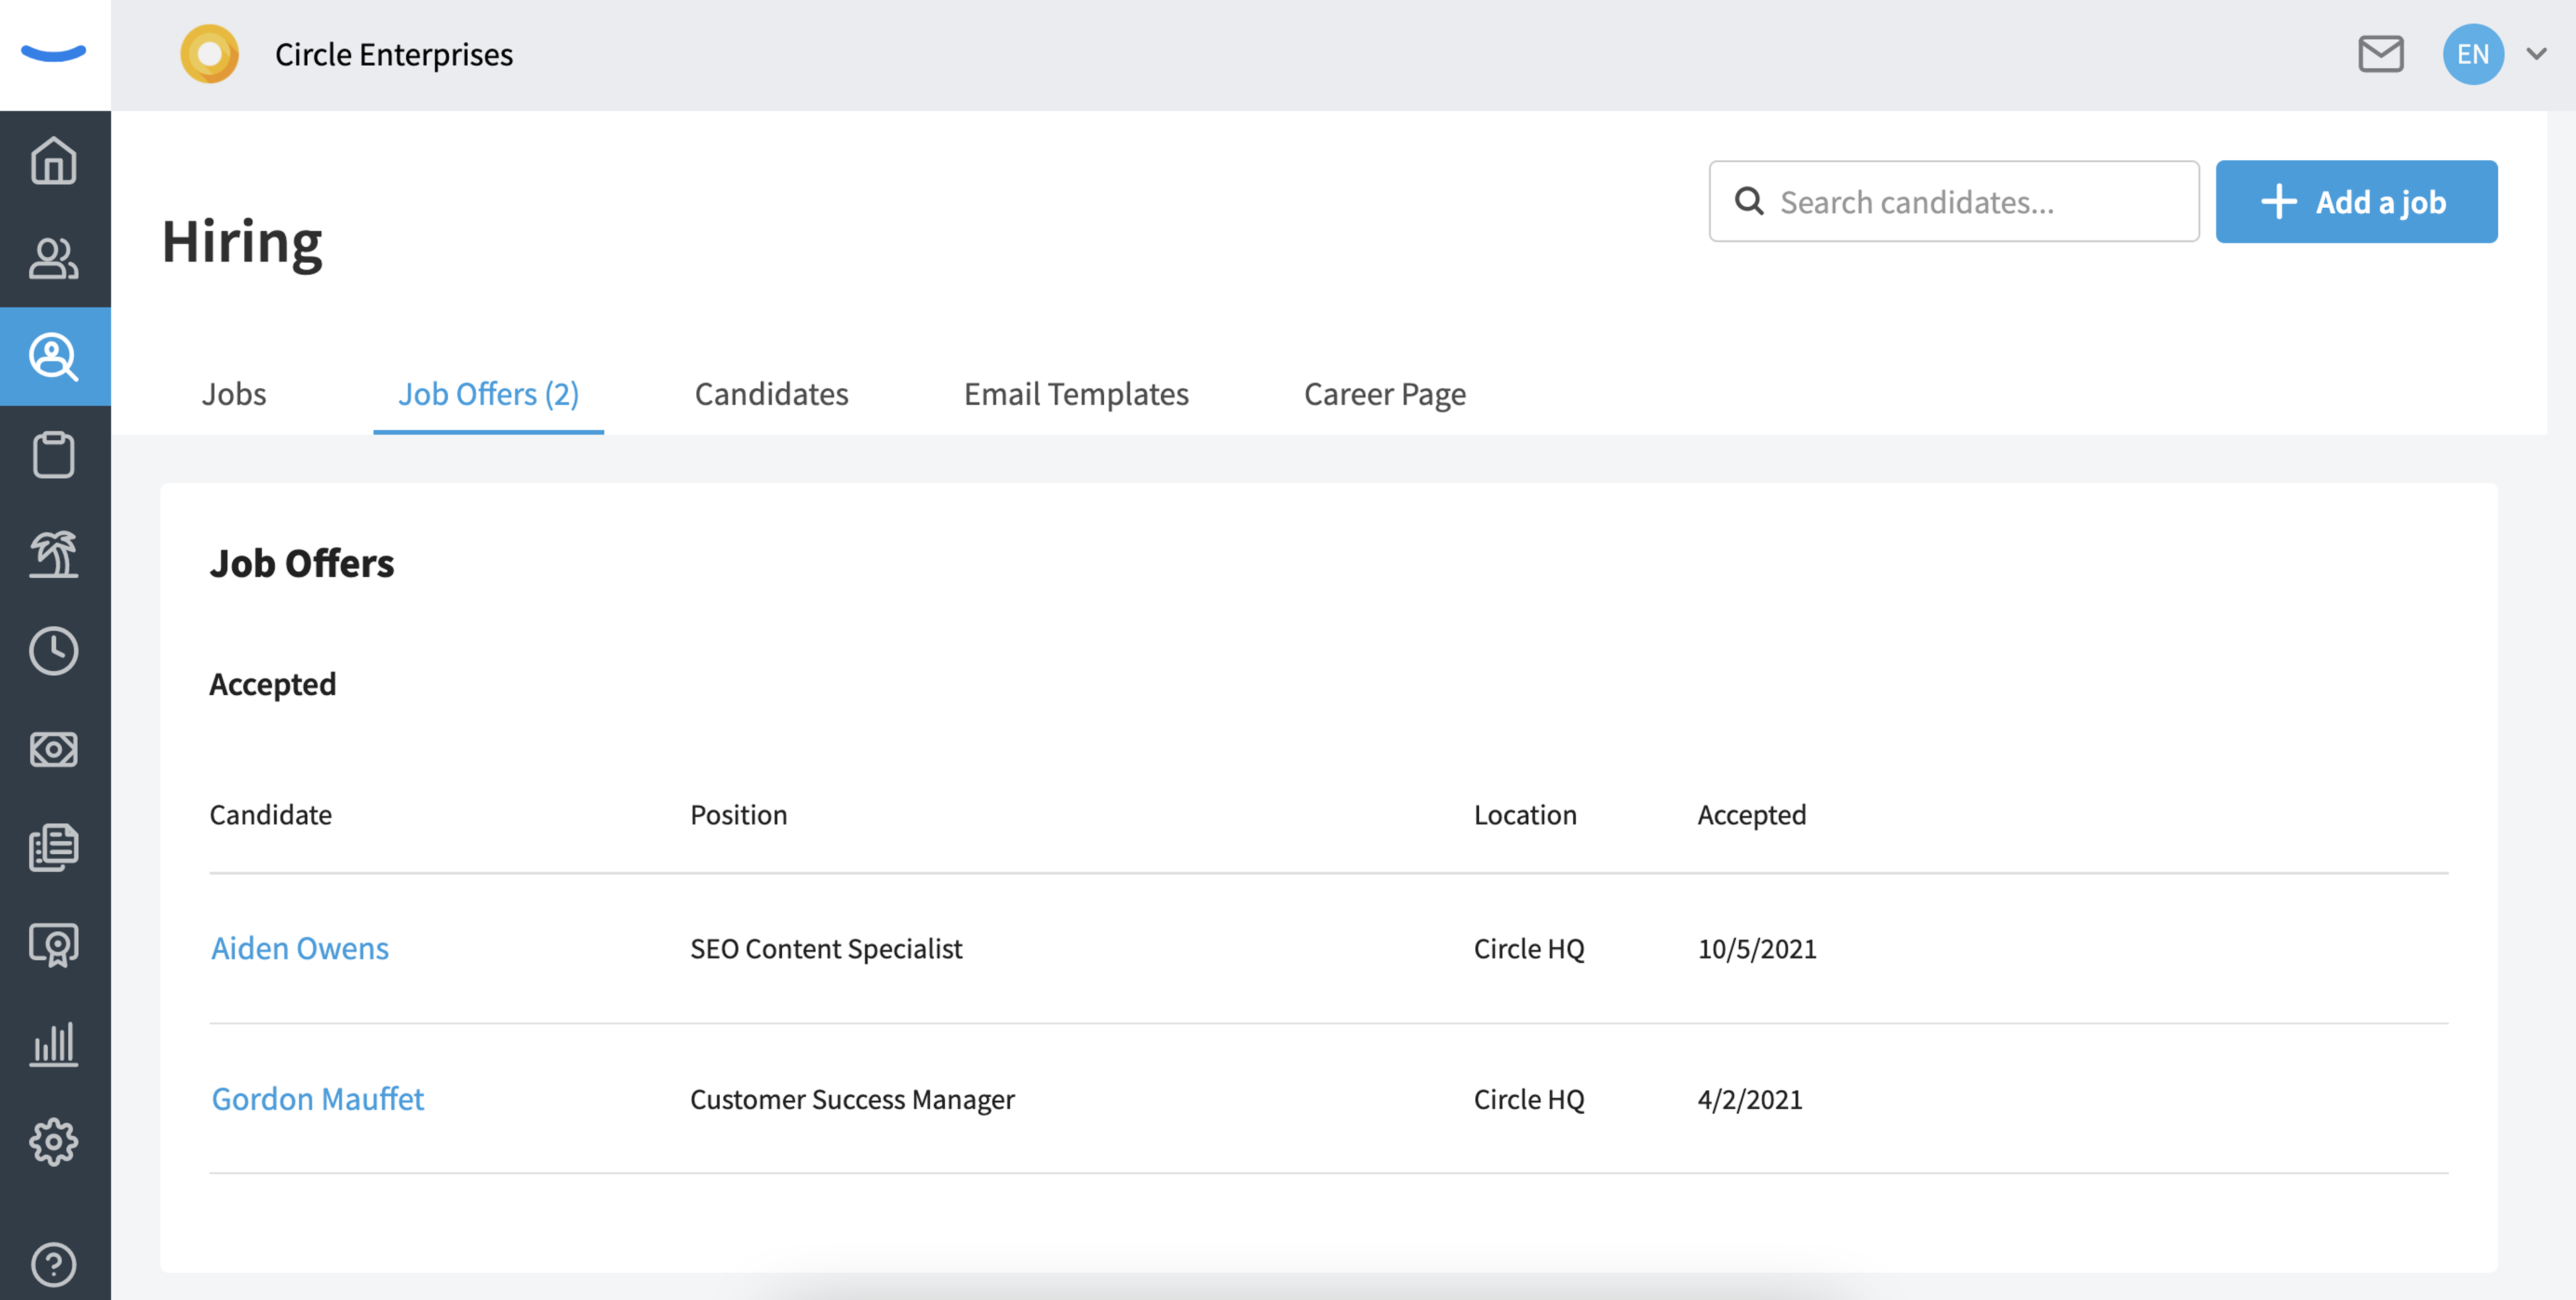2576x1300 pixels.
Task: Click the Customer Success Manager position cell
Action: (852, 1099)
